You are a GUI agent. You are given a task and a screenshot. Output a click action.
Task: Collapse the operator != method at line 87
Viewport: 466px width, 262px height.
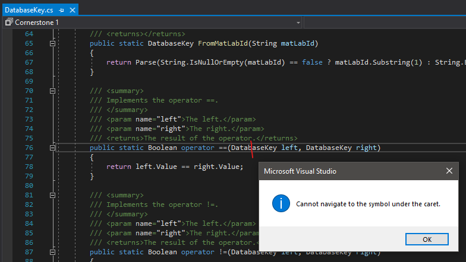click(52, 253)
